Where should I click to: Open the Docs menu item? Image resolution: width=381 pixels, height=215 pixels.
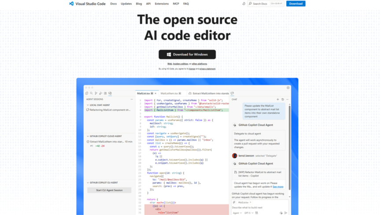pos(114,4)
